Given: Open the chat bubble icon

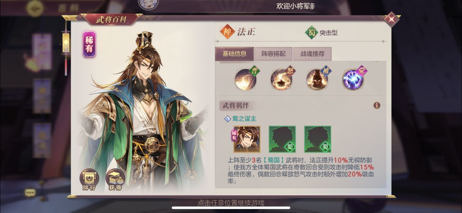Looking at the screenshot, I should point(30,192).
